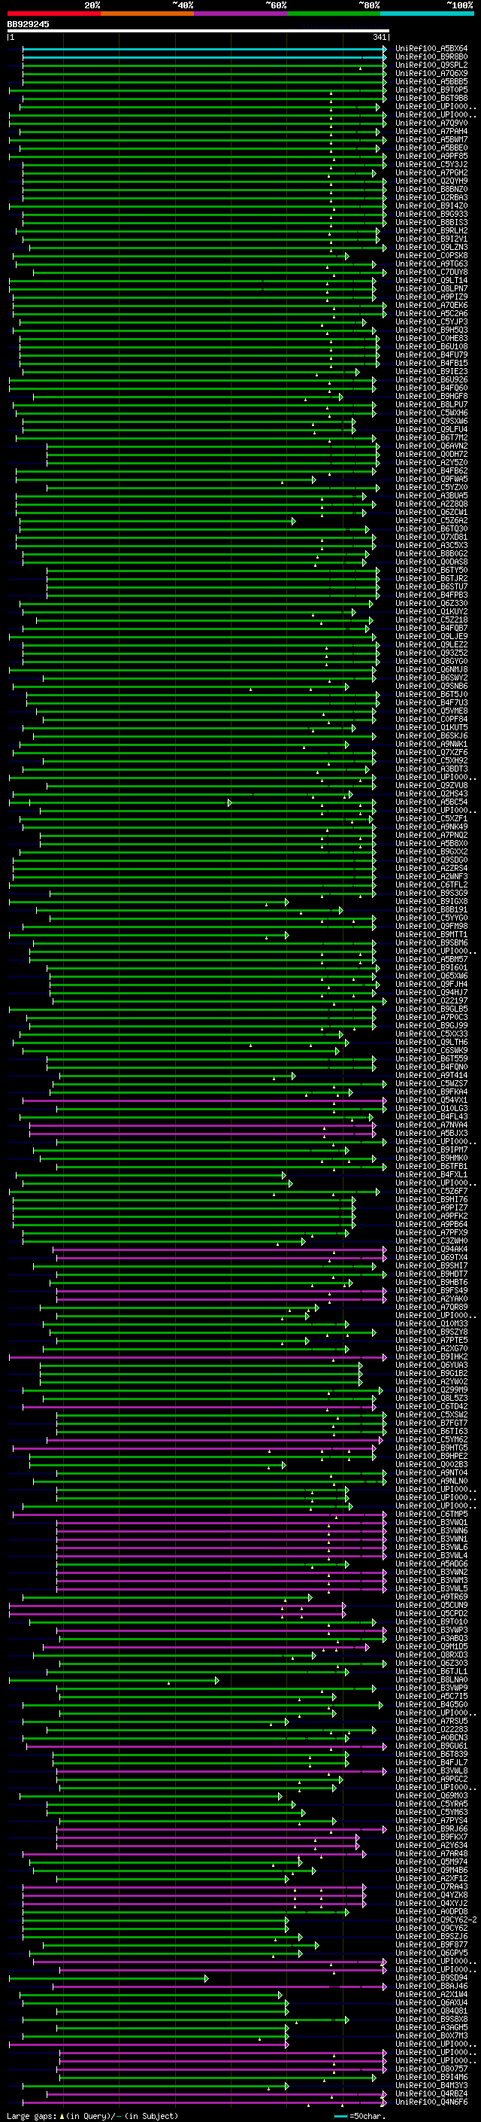Open UniRef100_A9PF85 entry
The image size is (481, 2122).
tap(431, 156)
